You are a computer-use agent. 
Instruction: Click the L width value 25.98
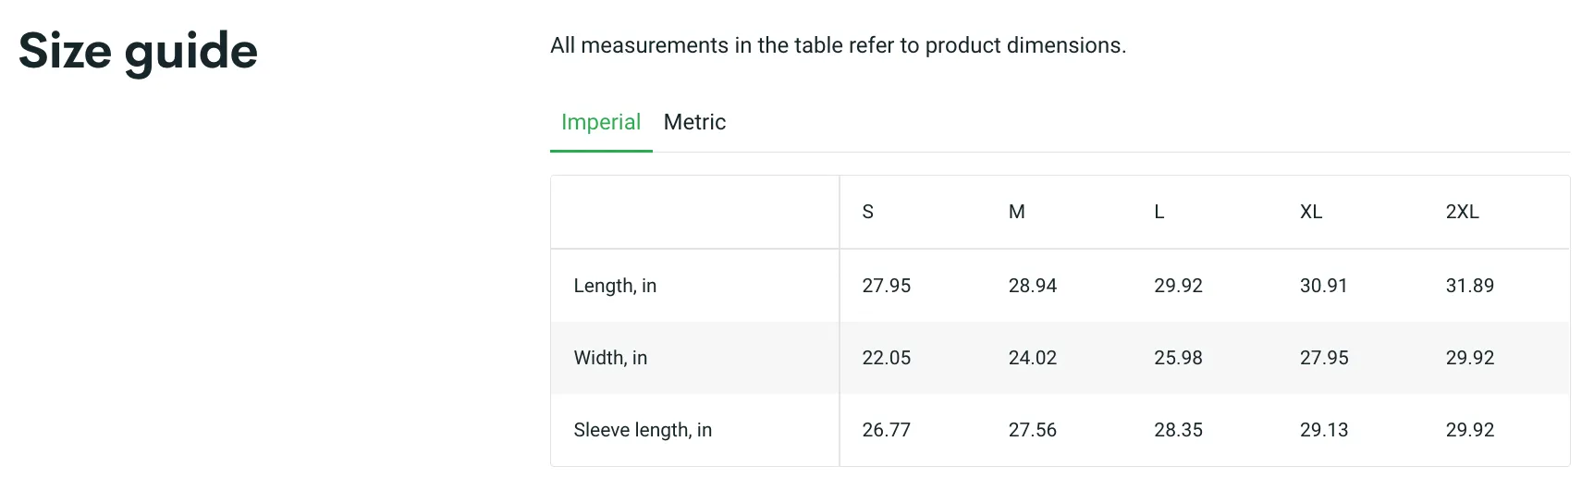[1178, 358]
